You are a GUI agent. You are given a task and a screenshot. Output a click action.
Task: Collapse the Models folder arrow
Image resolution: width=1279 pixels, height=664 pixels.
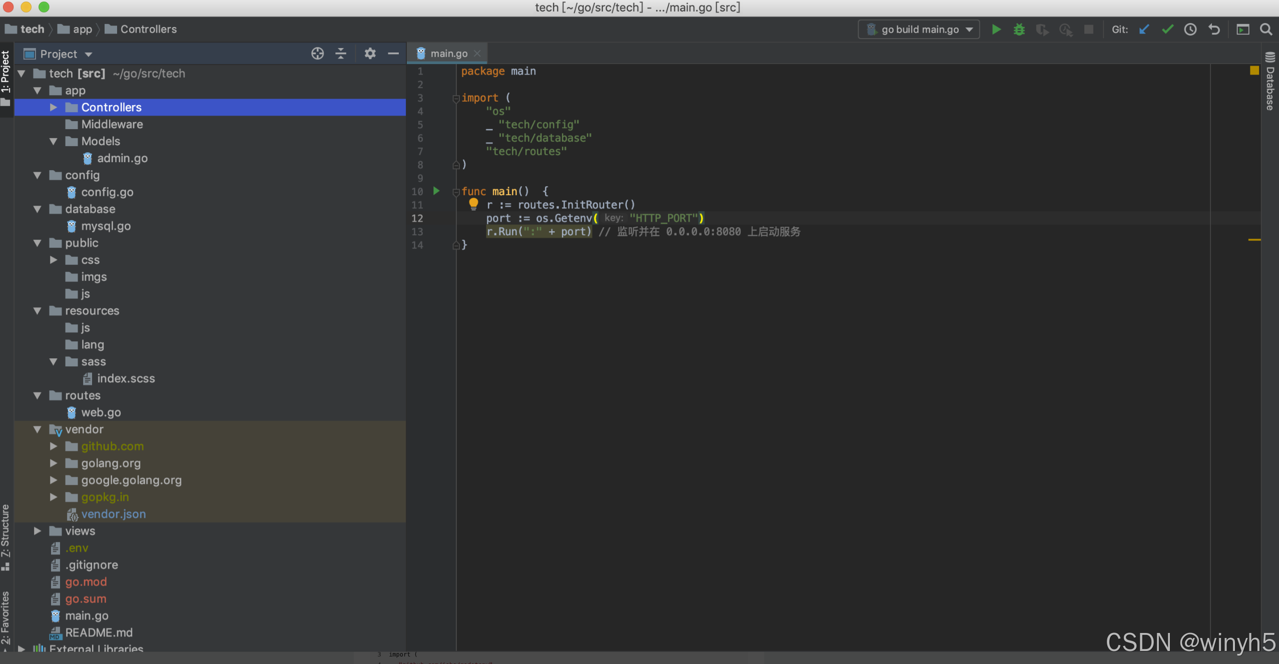[x=54, y=141]
